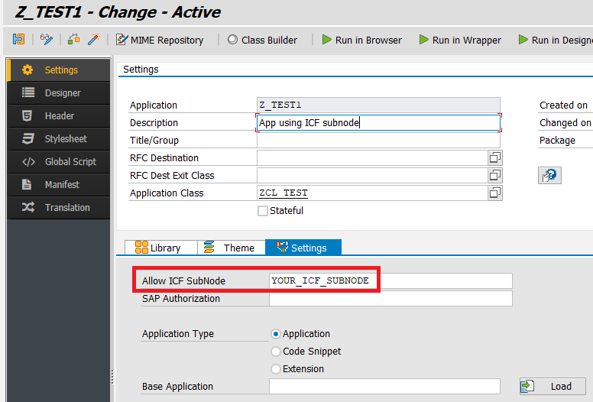Click into the SAP Authorization input field
The height and width of the screenshot is (402, 593).
click(390, 299)
